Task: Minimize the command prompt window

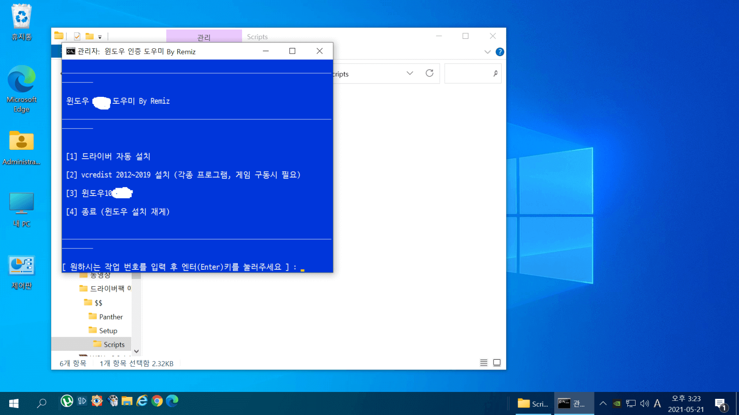Action: 266,51
